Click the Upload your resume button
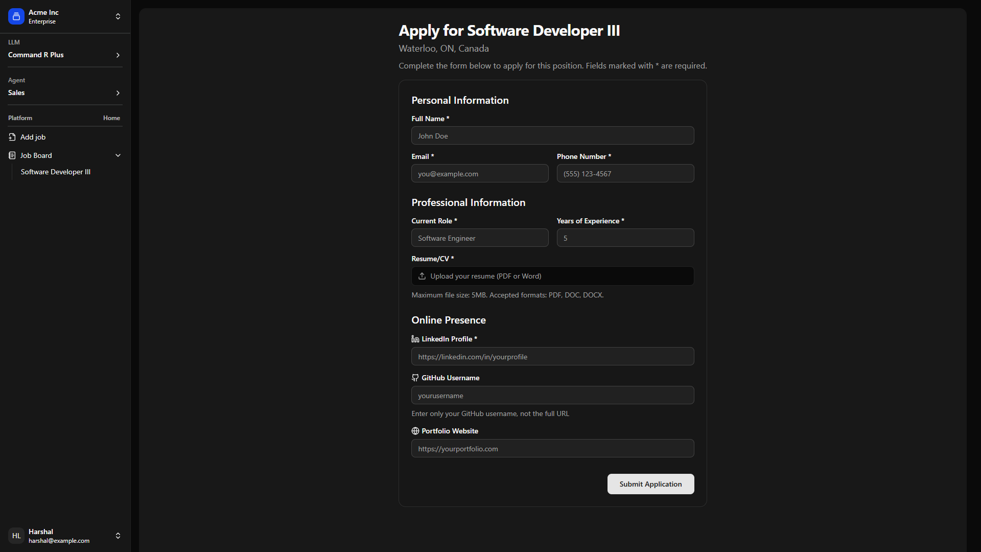The height and width of the screenshot is (552, 981). pyautogui.click(x=552, y=276)
